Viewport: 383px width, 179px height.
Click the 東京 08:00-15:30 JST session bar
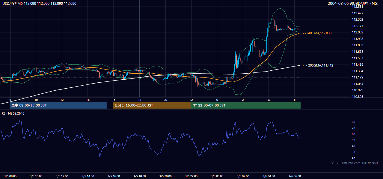tap(58, 105)
